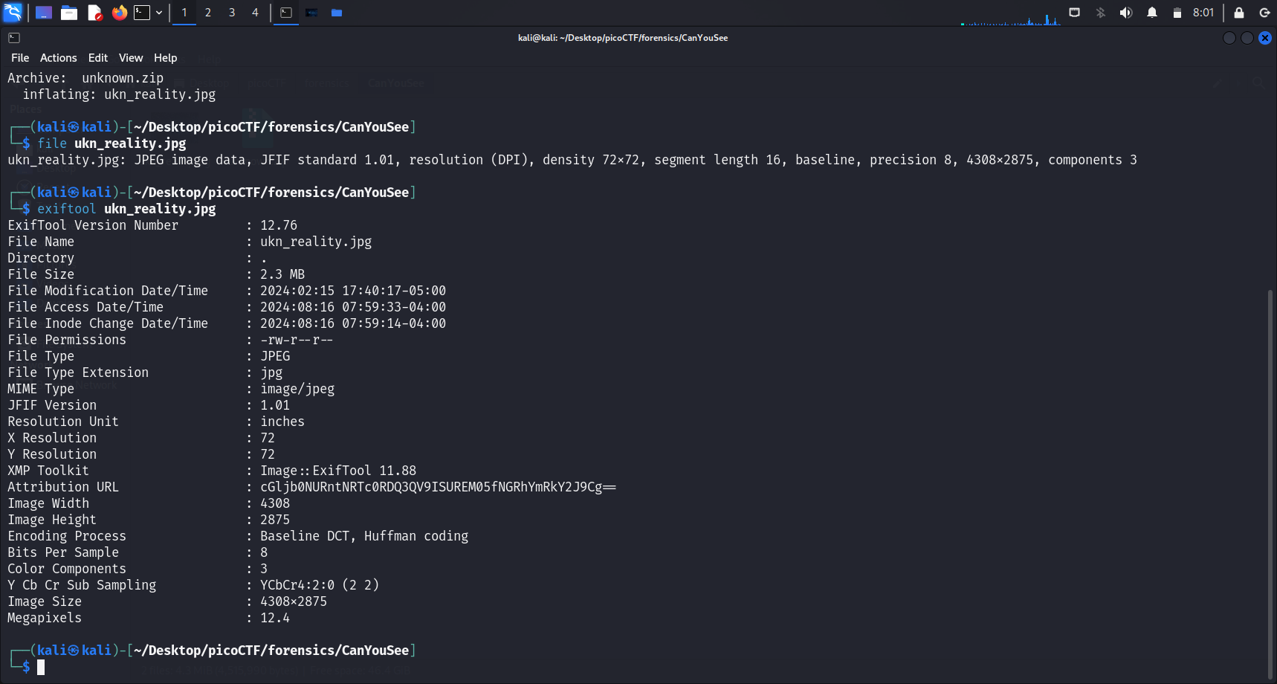Open the Kali applications menu
Image resolution: width=1277 pixels, height=684 pixels.
point(13,13)
